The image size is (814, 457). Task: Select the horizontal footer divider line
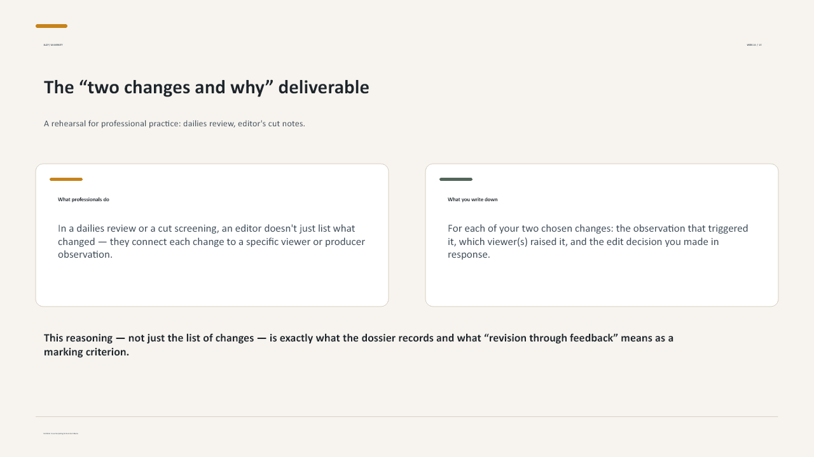point(407,417)
